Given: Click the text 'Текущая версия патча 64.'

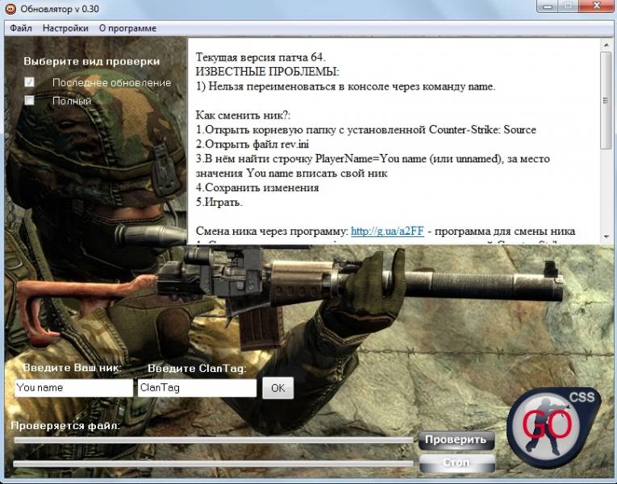Looking at the screenshot, I should [x=261, y=57].
